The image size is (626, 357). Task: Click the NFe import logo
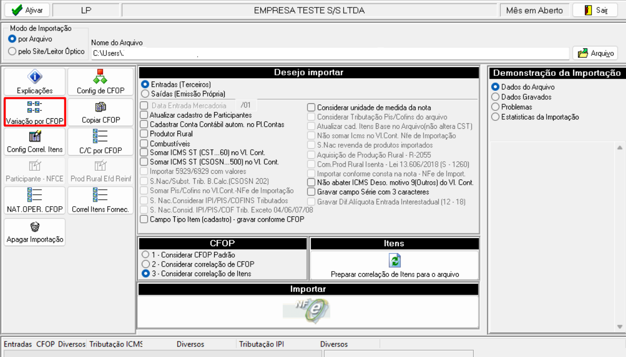(307, 312)
